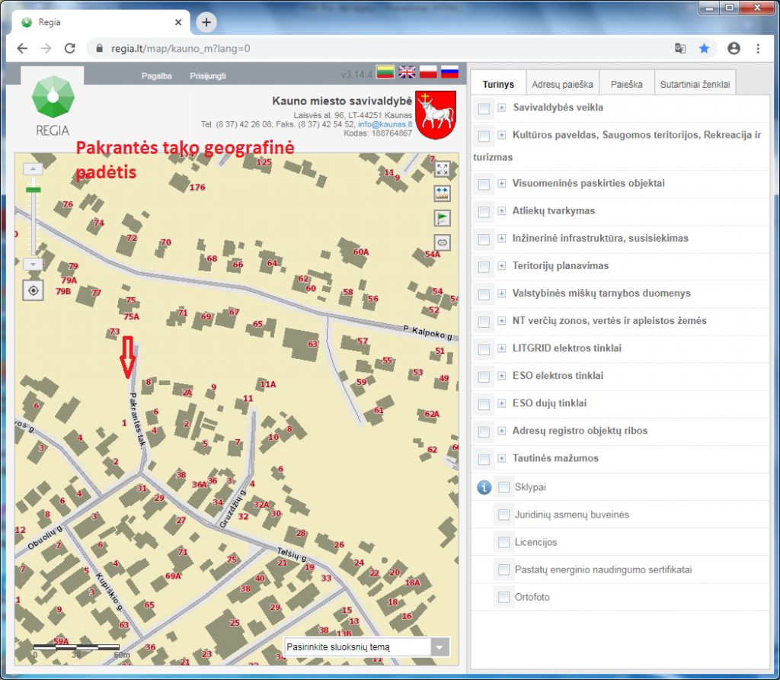Click the fullscreen map icon
The width and height of the screenshot is (780, 680).
pos(443,169)
